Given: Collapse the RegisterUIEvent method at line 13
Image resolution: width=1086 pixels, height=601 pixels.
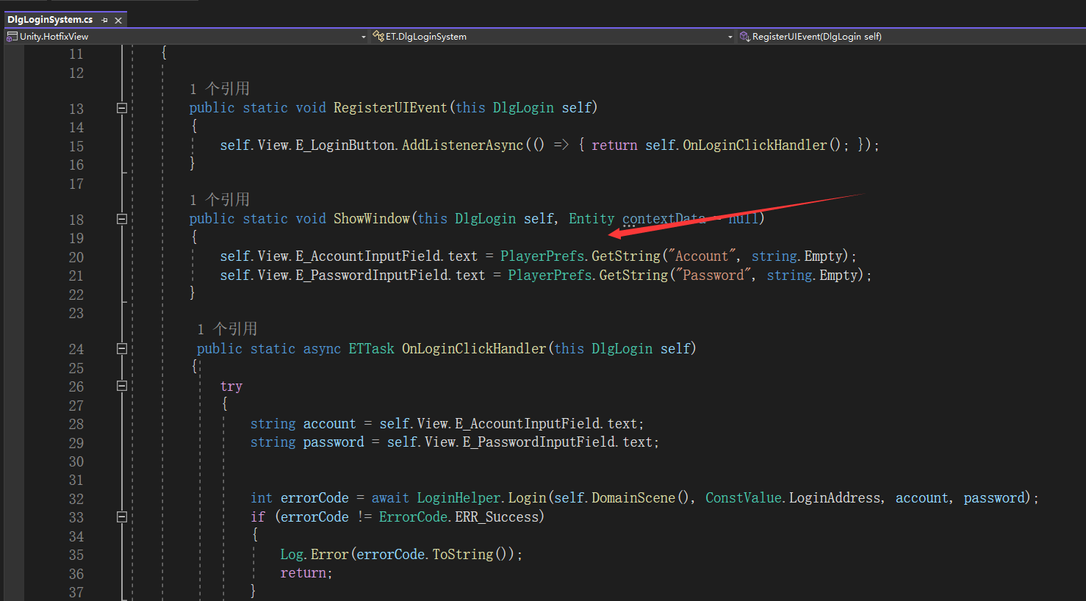Looking at the screenshot, I should pos(122,108).
